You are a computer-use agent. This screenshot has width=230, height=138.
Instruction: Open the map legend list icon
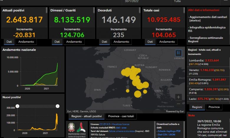point(178,53)
